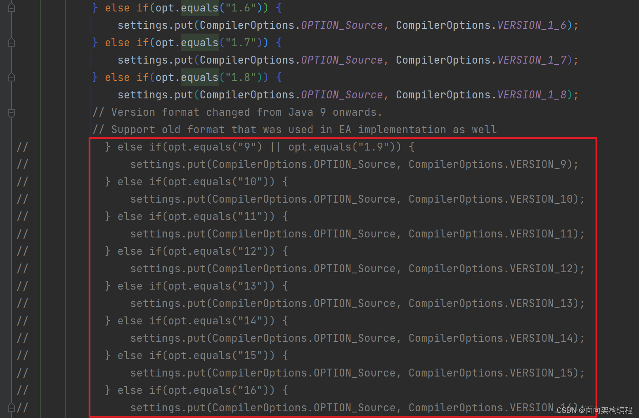Image resolution: width=639 pixels, height=418 pixels.
Task: Click the // marker on the opt.equals("9") line
Action: point(23,147)
